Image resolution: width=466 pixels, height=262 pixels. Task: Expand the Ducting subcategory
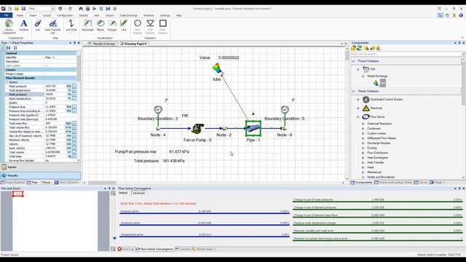(363, 148)
